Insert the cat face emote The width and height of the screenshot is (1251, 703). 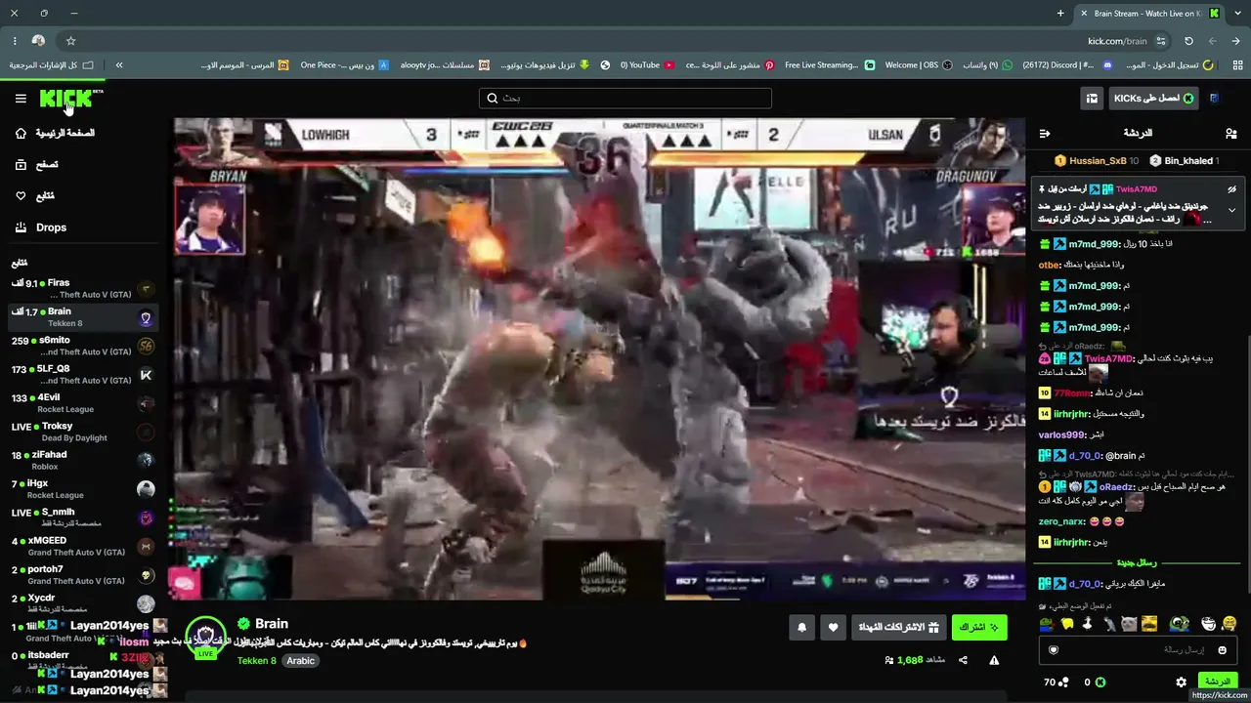pos(1129,624)
